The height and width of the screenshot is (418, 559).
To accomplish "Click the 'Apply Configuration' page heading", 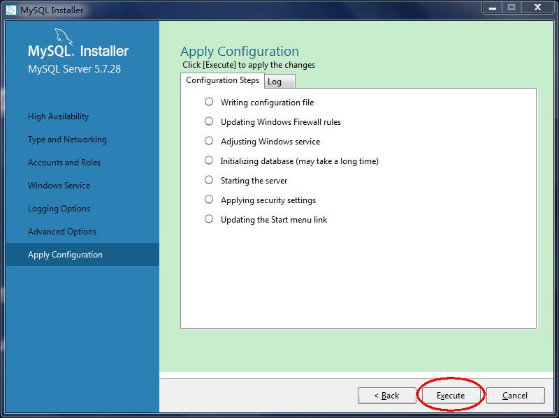I will (240, 52).
